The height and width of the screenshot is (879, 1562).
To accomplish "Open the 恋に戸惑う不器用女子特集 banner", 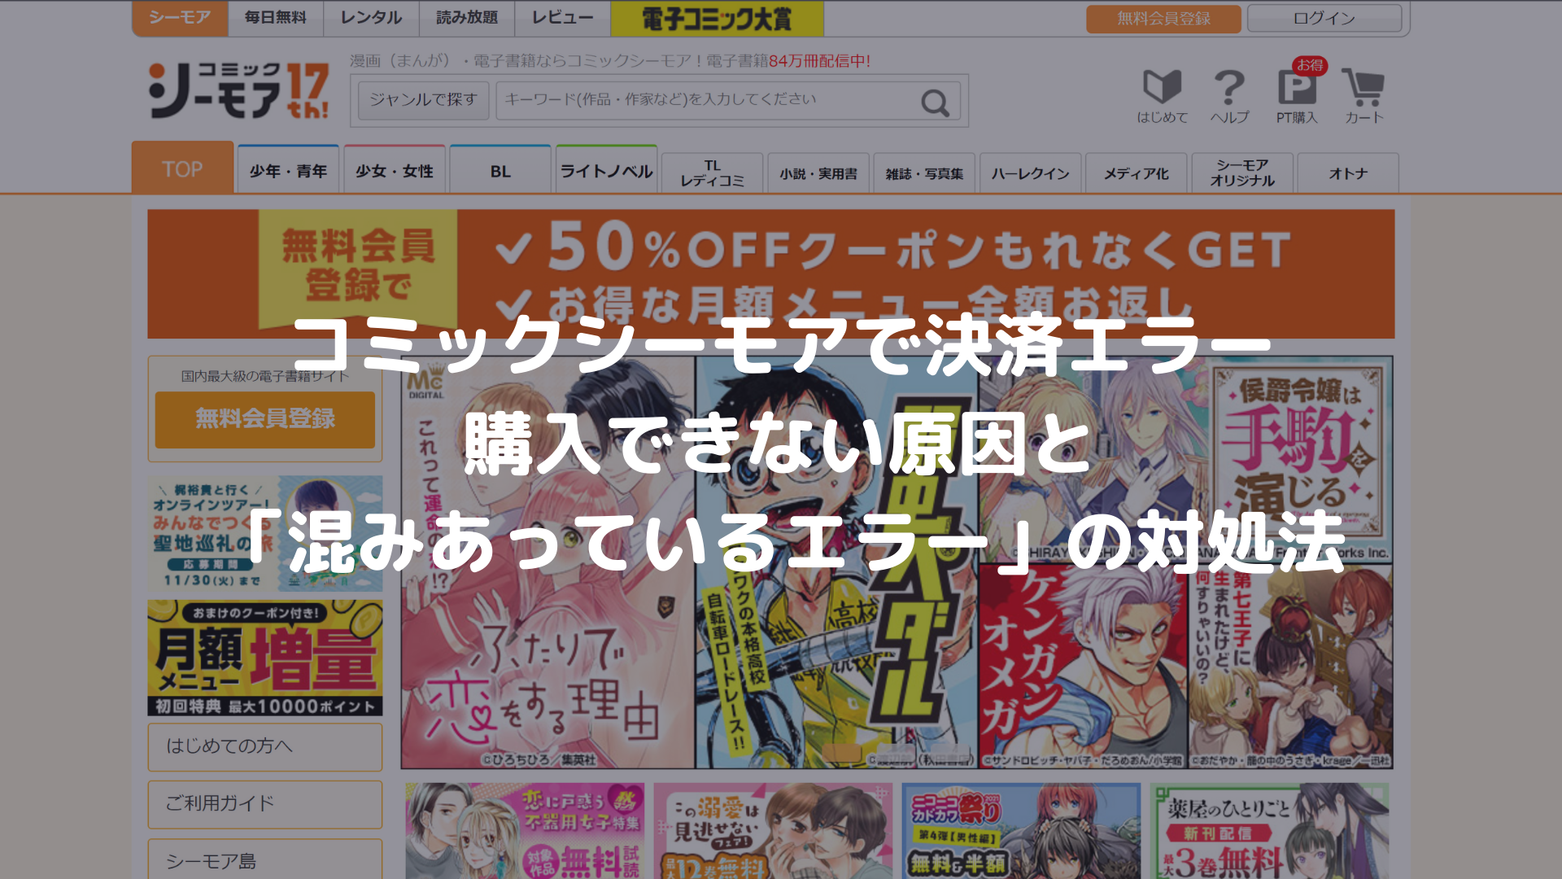I will pos(526,831).
